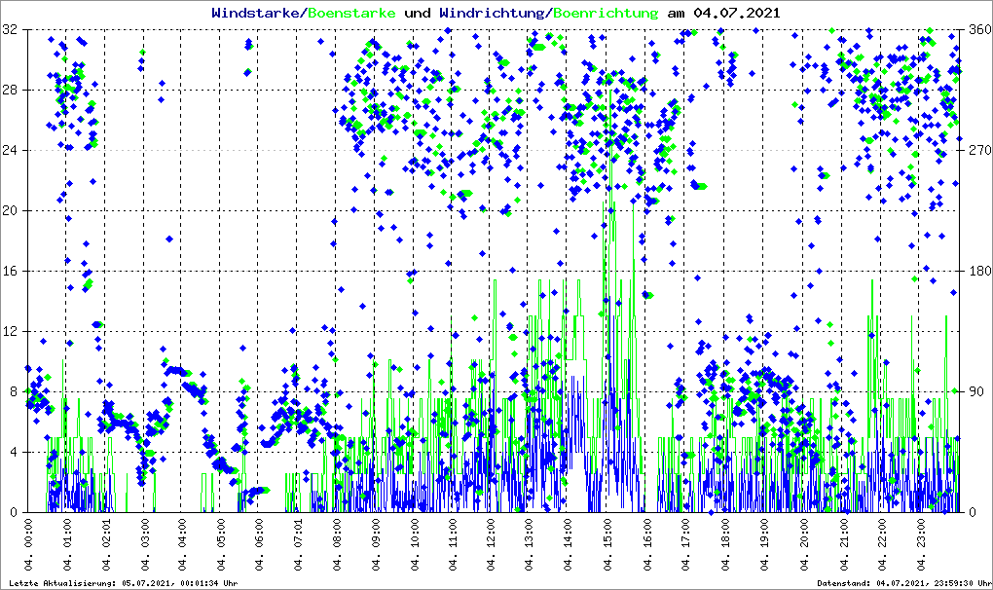Select the left axis value 24

[9, 150]
